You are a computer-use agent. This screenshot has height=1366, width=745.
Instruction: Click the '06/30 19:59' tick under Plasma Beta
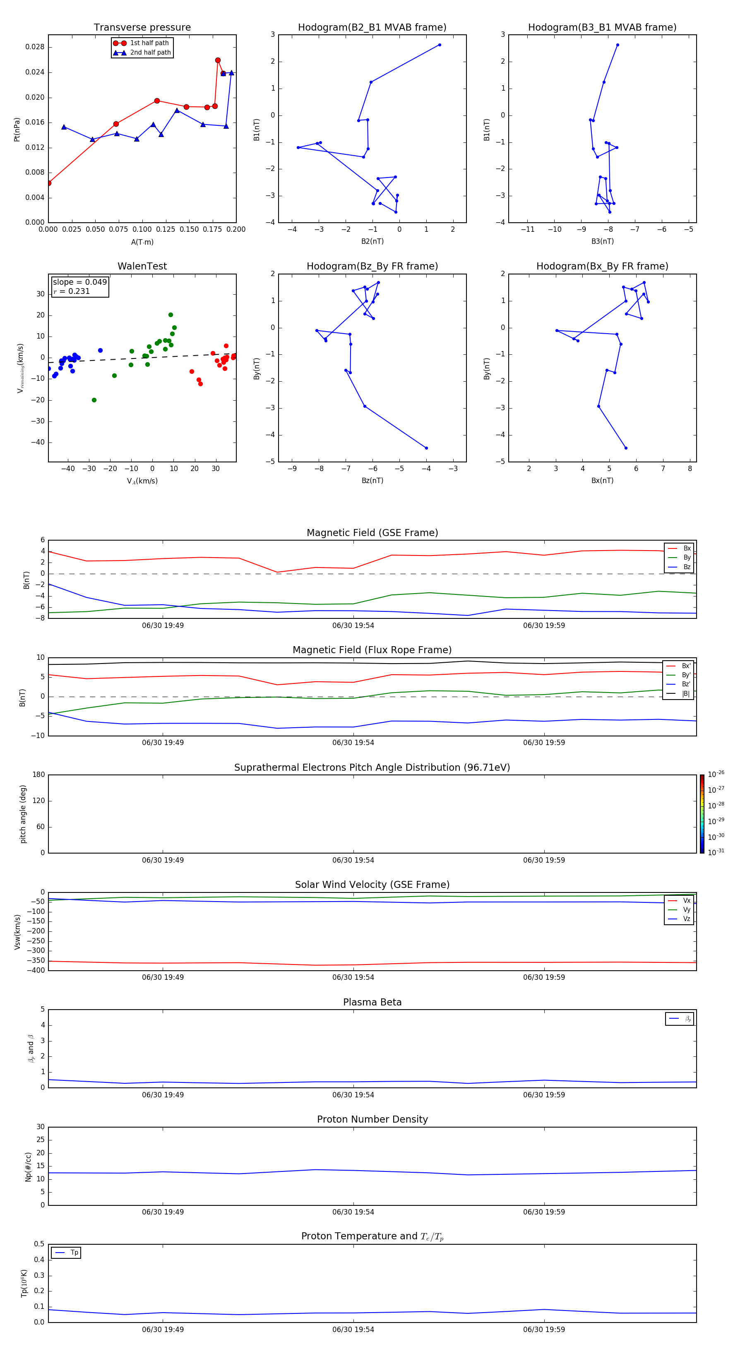pyautogui.click(x=544, y=1094)
